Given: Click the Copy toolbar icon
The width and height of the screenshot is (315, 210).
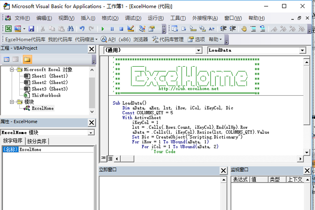Looking at the screenshot, I should pyautogui.click(x=52, y=29).
